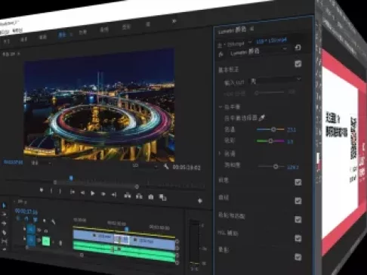Collapse the White Balance section
367x275 pixels.
click(221, 107)
